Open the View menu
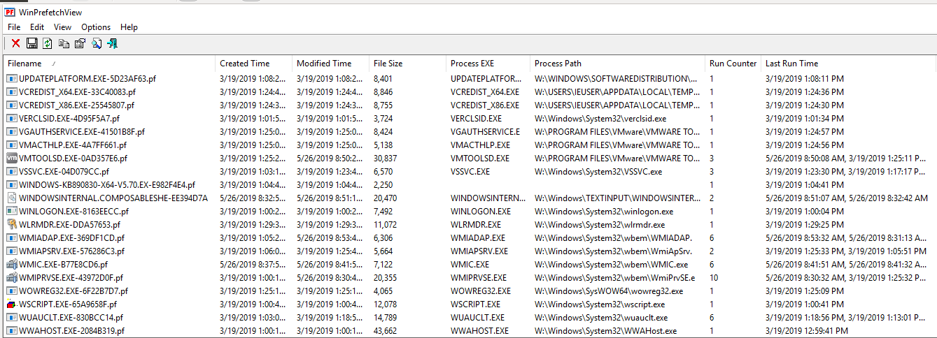This screenshot has height=338, width=937. tap(62, 27)
